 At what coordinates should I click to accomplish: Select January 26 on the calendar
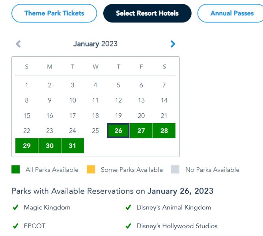point(118,131)
